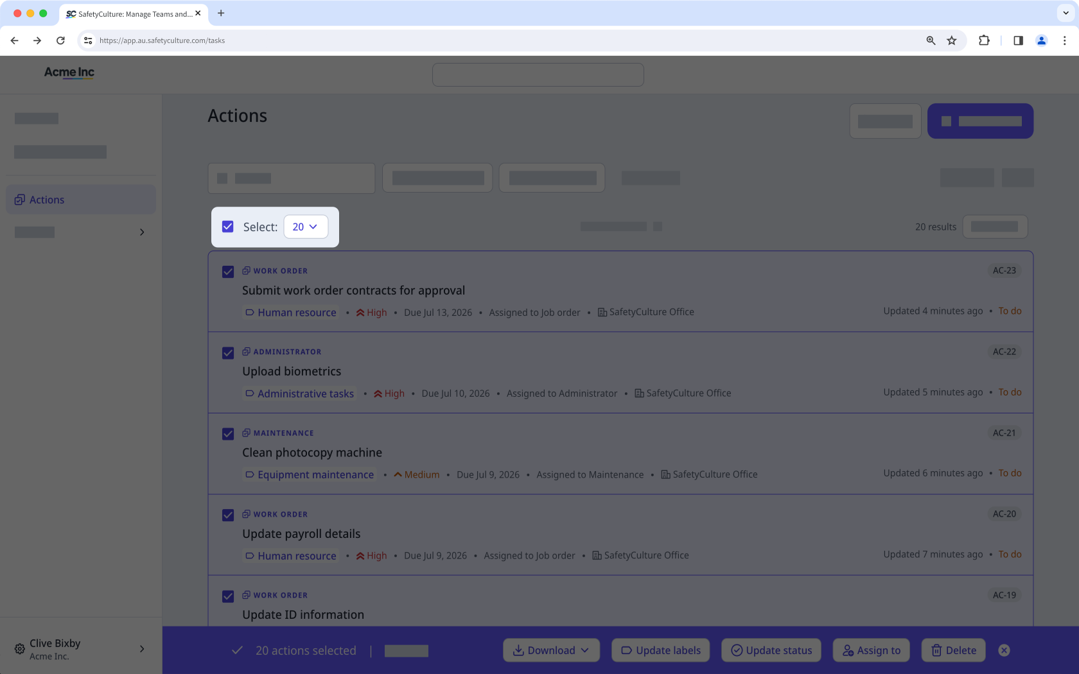Viewport: 1079px width, 674px height.
Task: Click High priority on Upload biometrics
Action: coord(389,393)
